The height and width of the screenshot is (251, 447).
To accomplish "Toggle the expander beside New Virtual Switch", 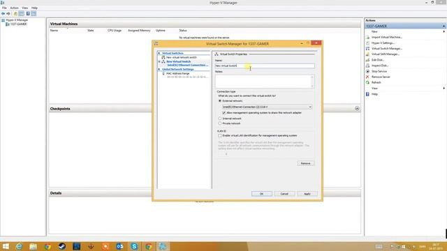I will click(159, 62).
